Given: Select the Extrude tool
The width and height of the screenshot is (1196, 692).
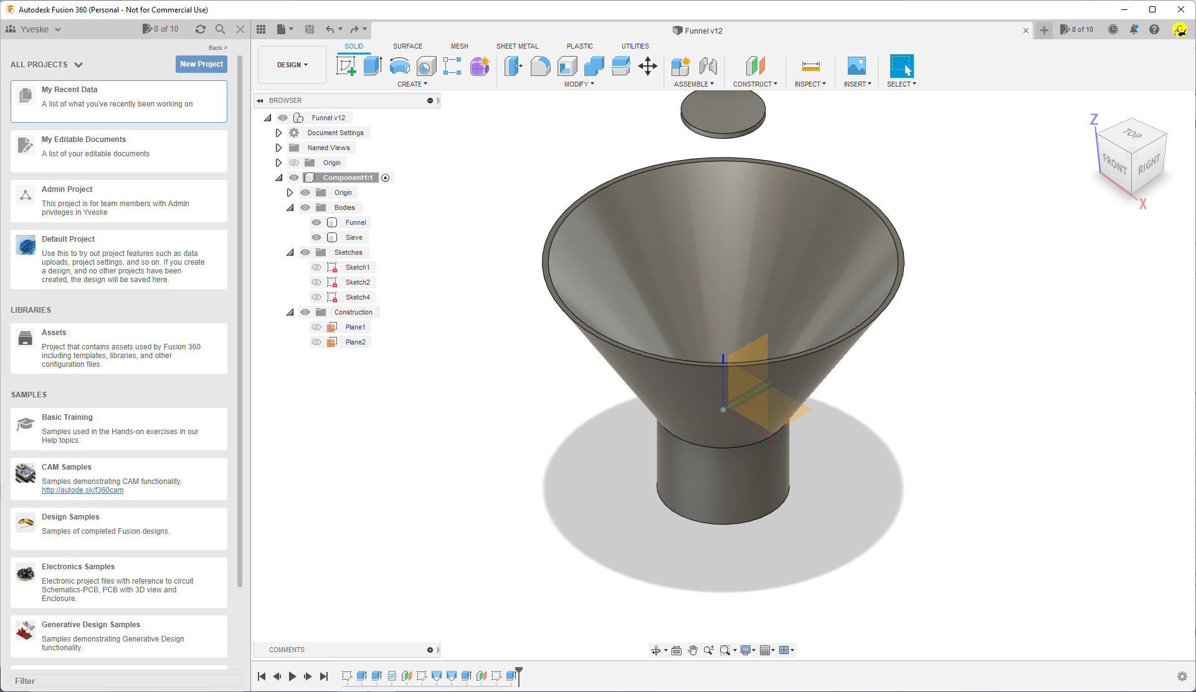Looking at the screenshot, I should pyautogui.click(x=373, y=66).
